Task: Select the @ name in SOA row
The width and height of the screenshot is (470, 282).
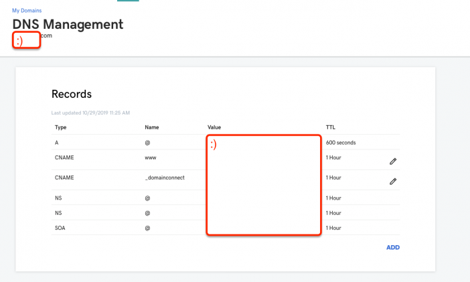Action: tap(147, 228)
